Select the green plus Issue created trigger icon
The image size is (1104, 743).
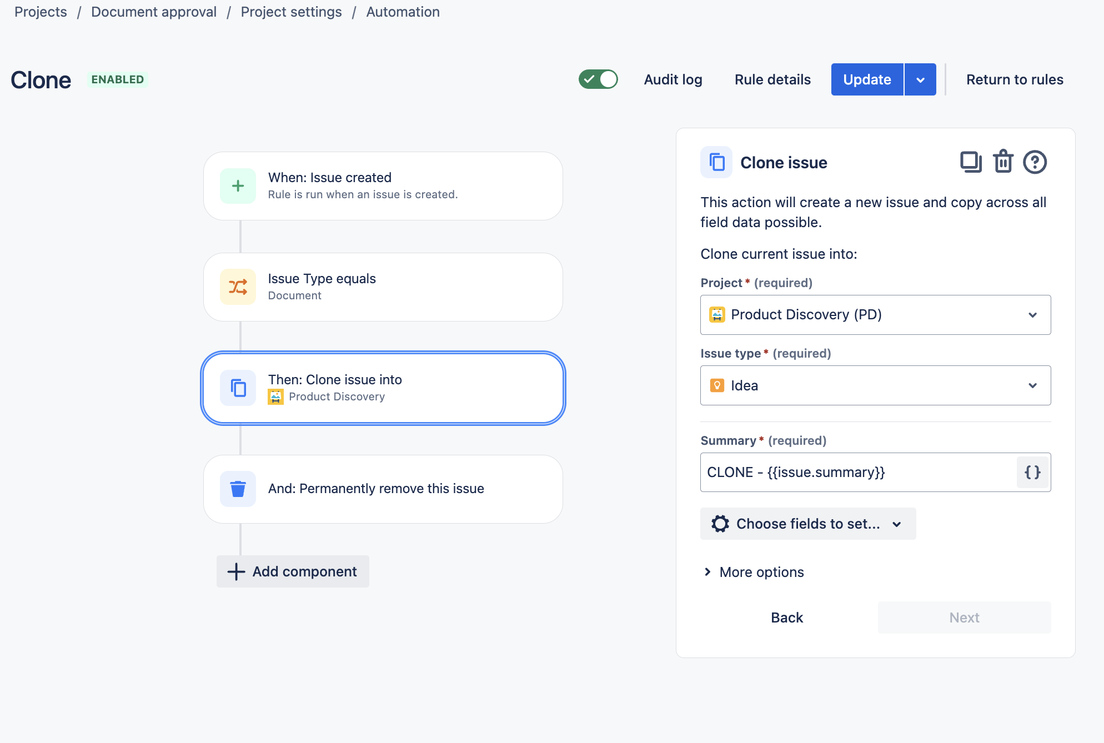tap(238, 186)
